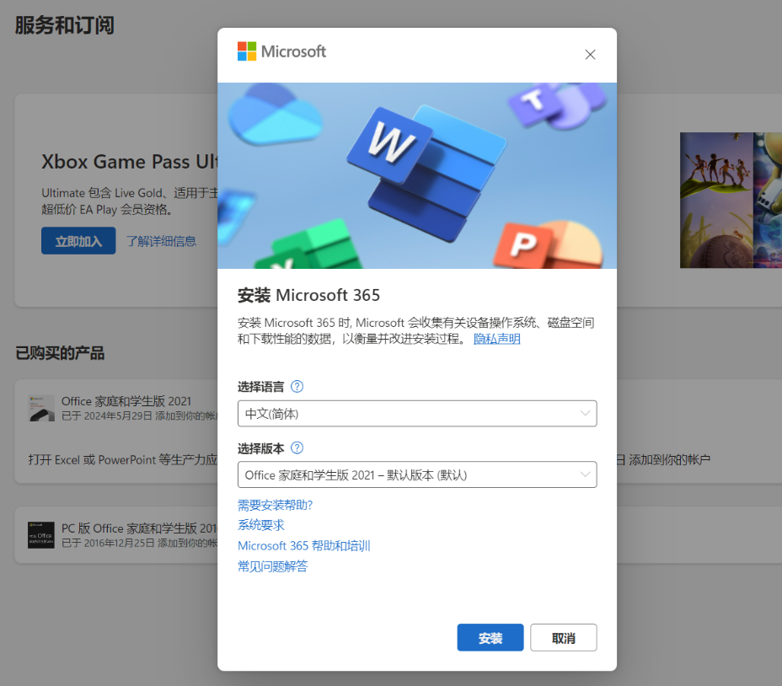Click the Xbox Game Pass Ultimate title

point(130,162)
